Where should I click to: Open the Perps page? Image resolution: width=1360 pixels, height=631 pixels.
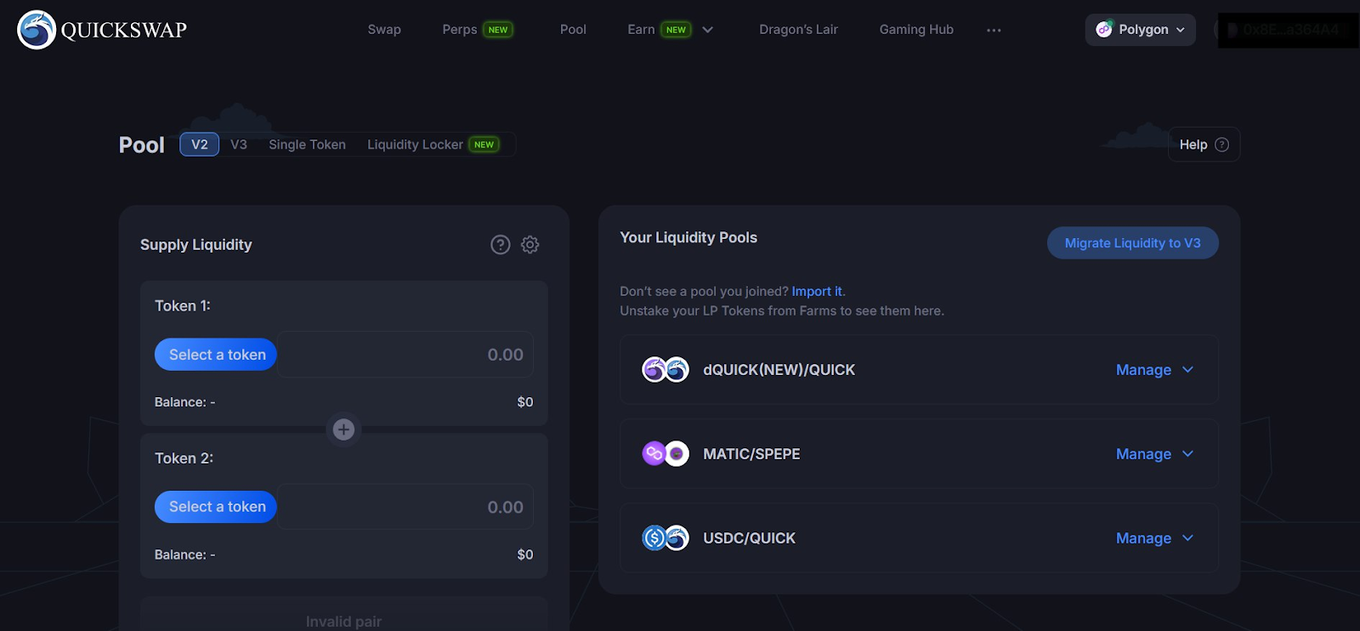[460, 30]
